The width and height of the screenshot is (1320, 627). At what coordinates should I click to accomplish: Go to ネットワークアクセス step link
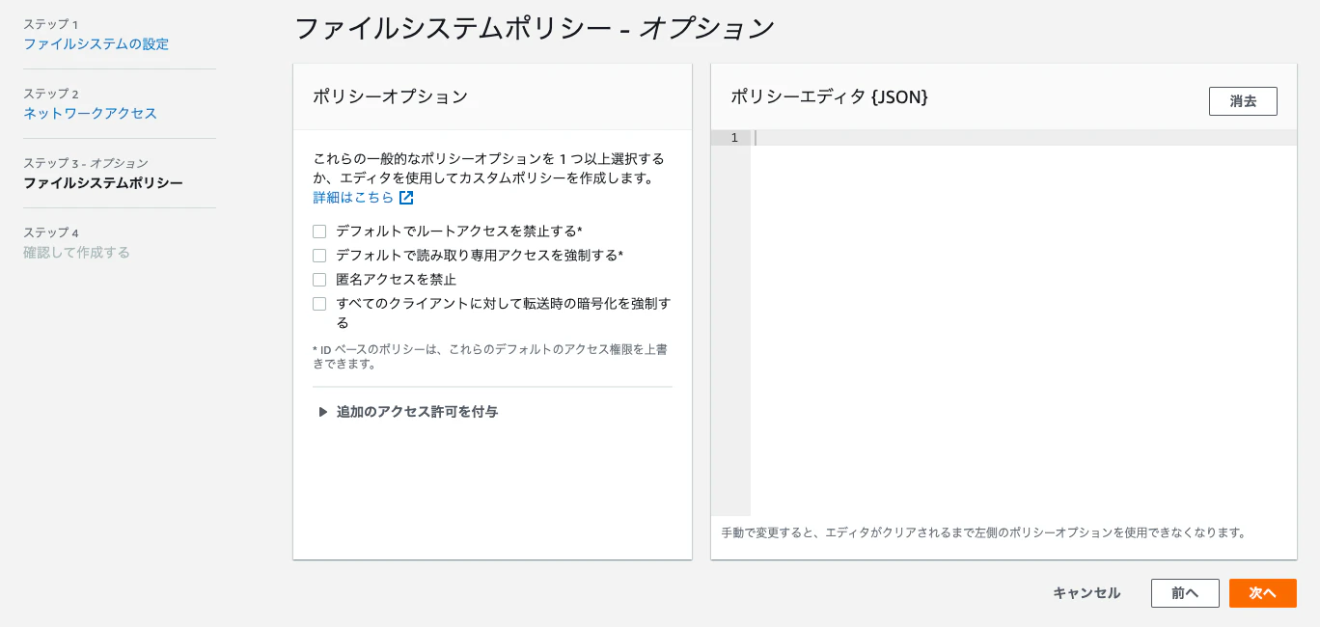(90, 114)
